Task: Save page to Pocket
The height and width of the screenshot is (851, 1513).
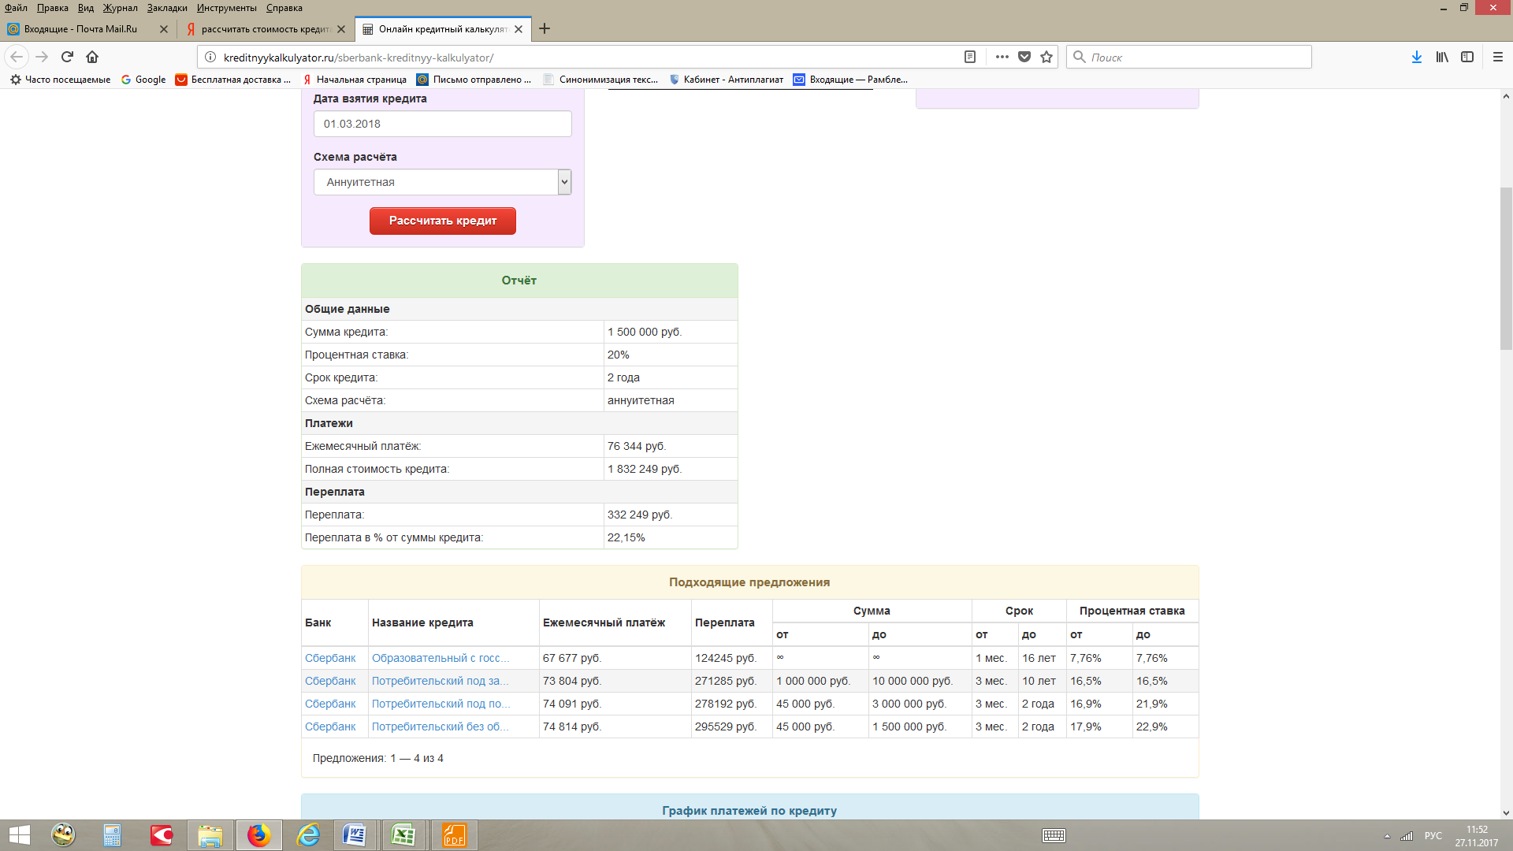Action: 1024,57
